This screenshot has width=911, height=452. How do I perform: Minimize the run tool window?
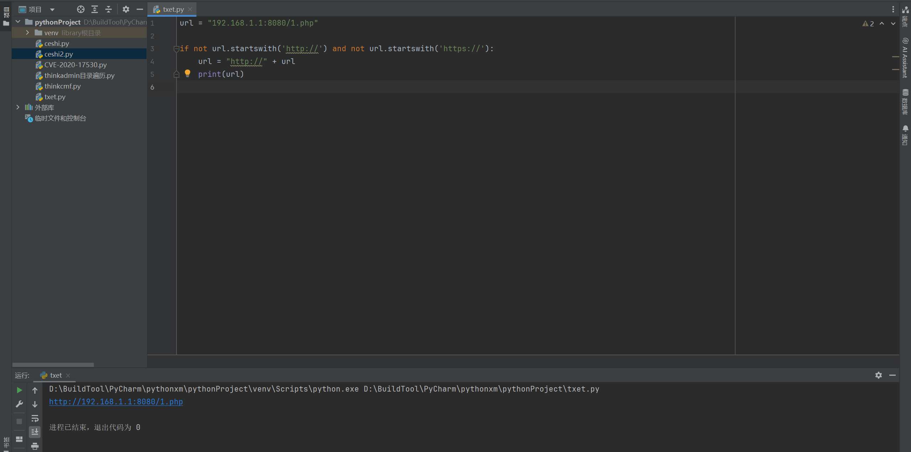(892, 375)
